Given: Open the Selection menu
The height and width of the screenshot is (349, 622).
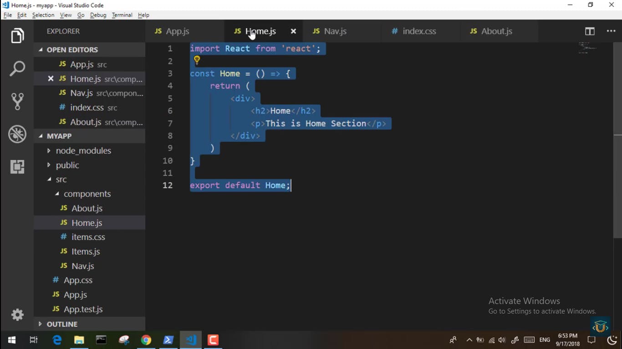Looking at the screenshot, I should point(43,15).
